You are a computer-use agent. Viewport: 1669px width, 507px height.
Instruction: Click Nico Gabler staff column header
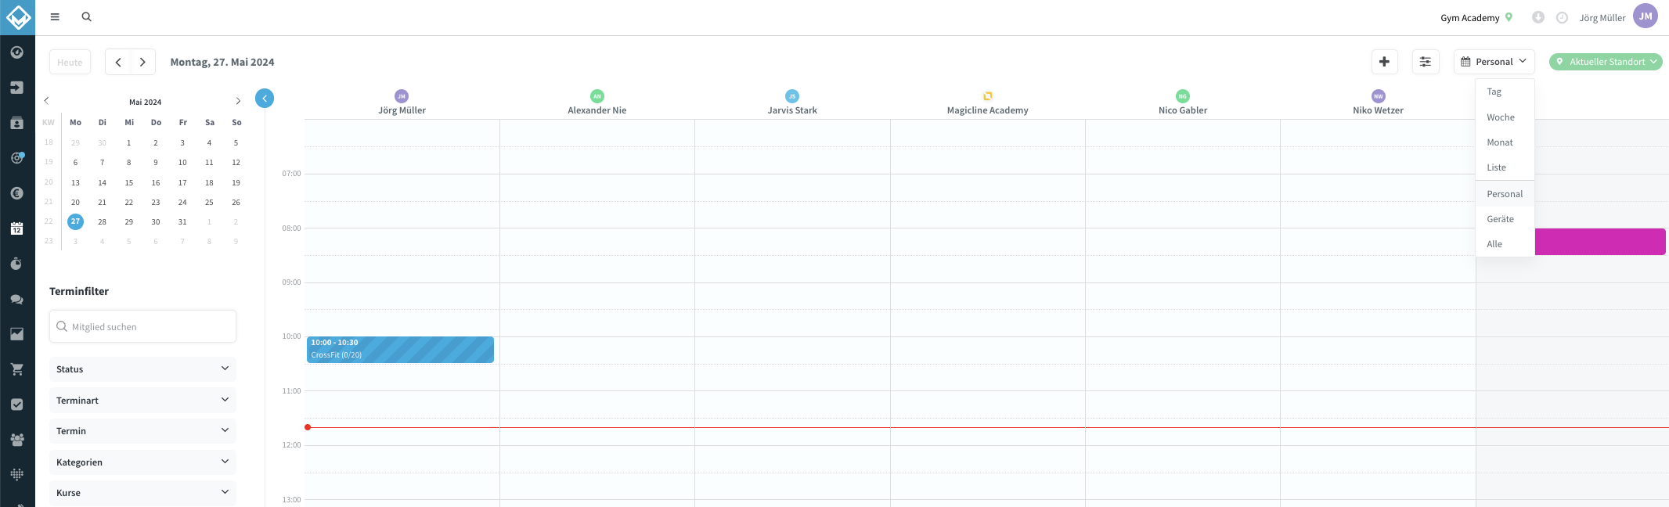coord(1183,103)
